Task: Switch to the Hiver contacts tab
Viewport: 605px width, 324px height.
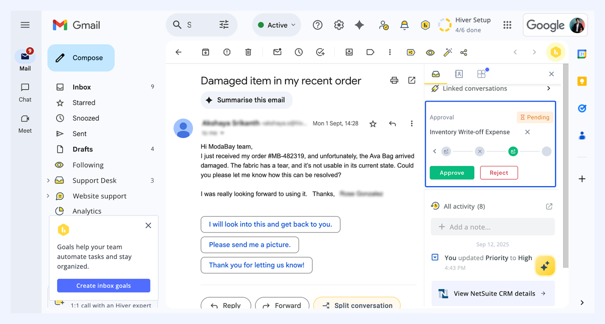Action: coord(459,74)
